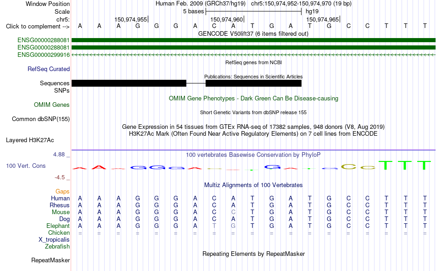
Task: Click the 'Chicken' alignment row label
Action: 59,232
